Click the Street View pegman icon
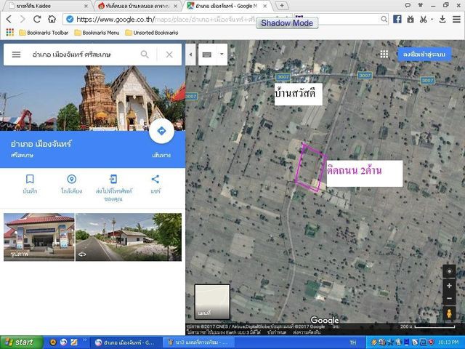The height and width of the screenshot is (349, 465). (449, 313)
